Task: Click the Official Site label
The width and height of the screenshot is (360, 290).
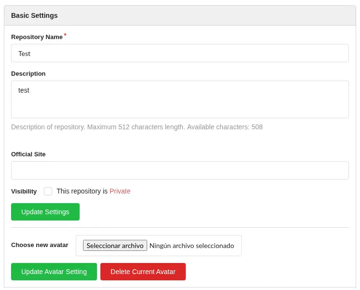Action: point(28,154)
